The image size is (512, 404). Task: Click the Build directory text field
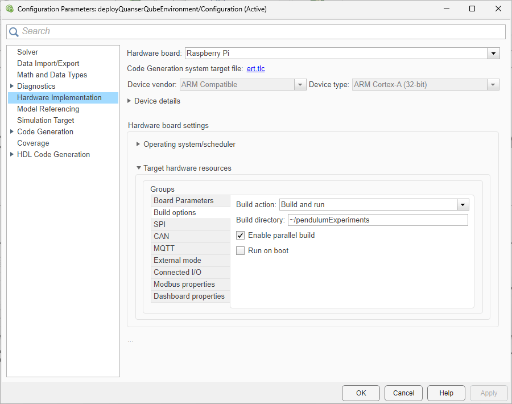377,220
